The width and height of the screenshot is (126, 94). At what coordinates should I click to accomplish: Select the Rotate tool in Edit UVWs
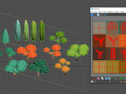coord(95,15)
